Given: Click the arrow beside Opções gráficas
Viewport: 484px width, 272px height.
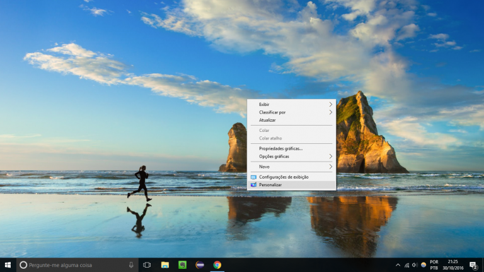Looking at the screenshot, I should click(331, 157).
